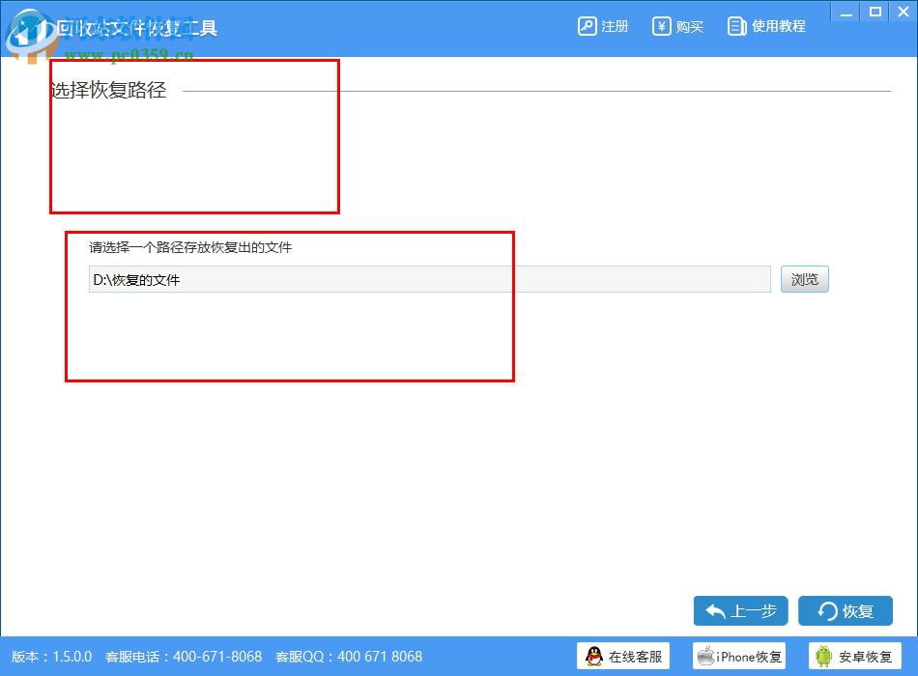Open the 注册 registration link
The image size is (918, 676).
click(602, 26)
